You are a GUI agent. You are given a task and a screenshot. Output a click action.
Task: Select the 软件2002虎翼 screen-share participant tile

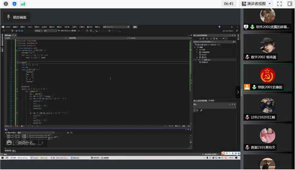coord(268,20)
